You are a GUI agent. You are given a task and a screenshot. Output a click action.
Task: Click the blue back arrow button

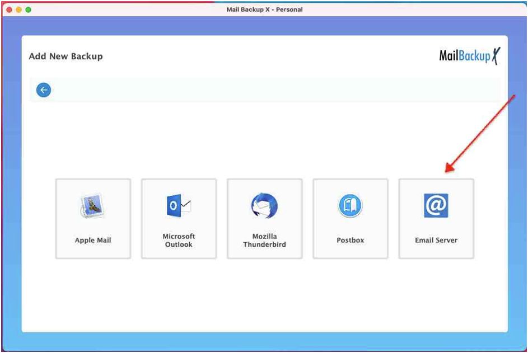coord(44,90)
